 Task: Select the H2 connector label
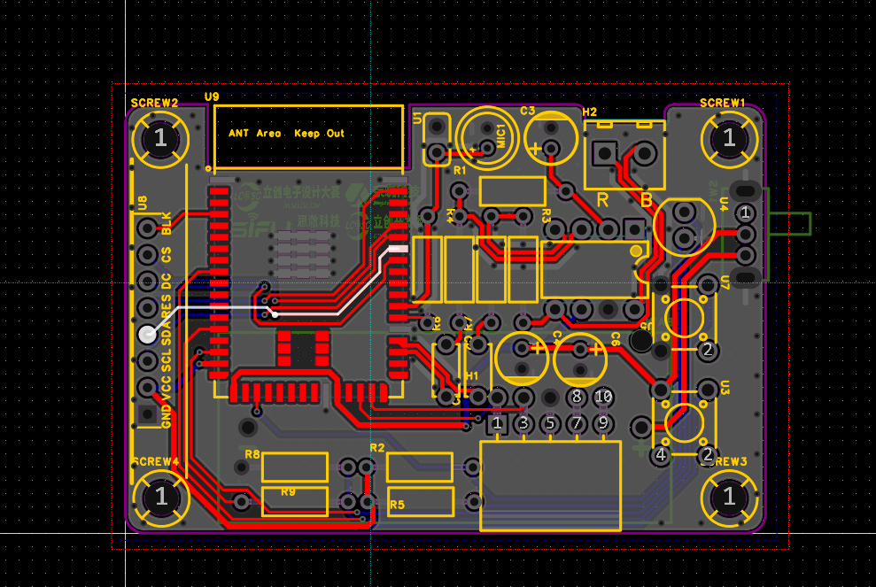[589, 112]
